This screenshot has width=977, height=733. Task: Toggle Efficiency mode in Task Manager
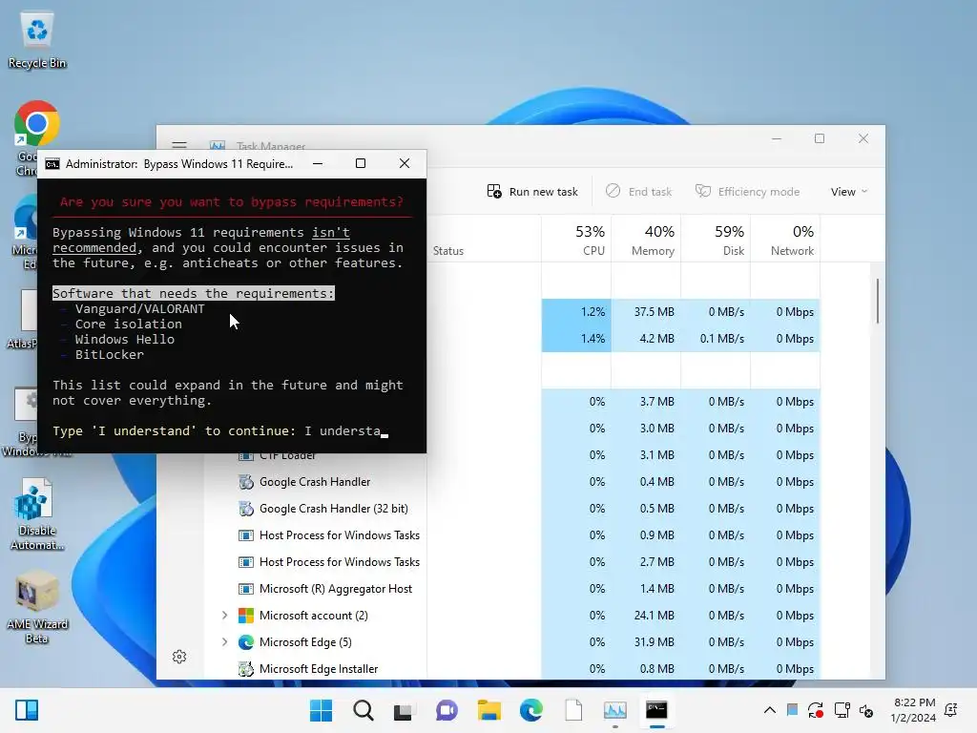pos(748,191)
